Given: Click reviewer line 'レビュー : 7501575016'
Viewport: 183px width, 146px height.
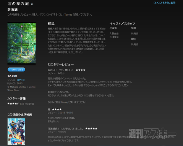Looking at the screenshot, I should click(x=60, y=113).
